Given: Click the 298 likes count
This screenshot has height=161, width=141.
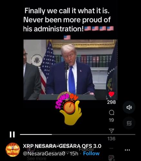Looking at the screenshot, I should tap(111, 102).
